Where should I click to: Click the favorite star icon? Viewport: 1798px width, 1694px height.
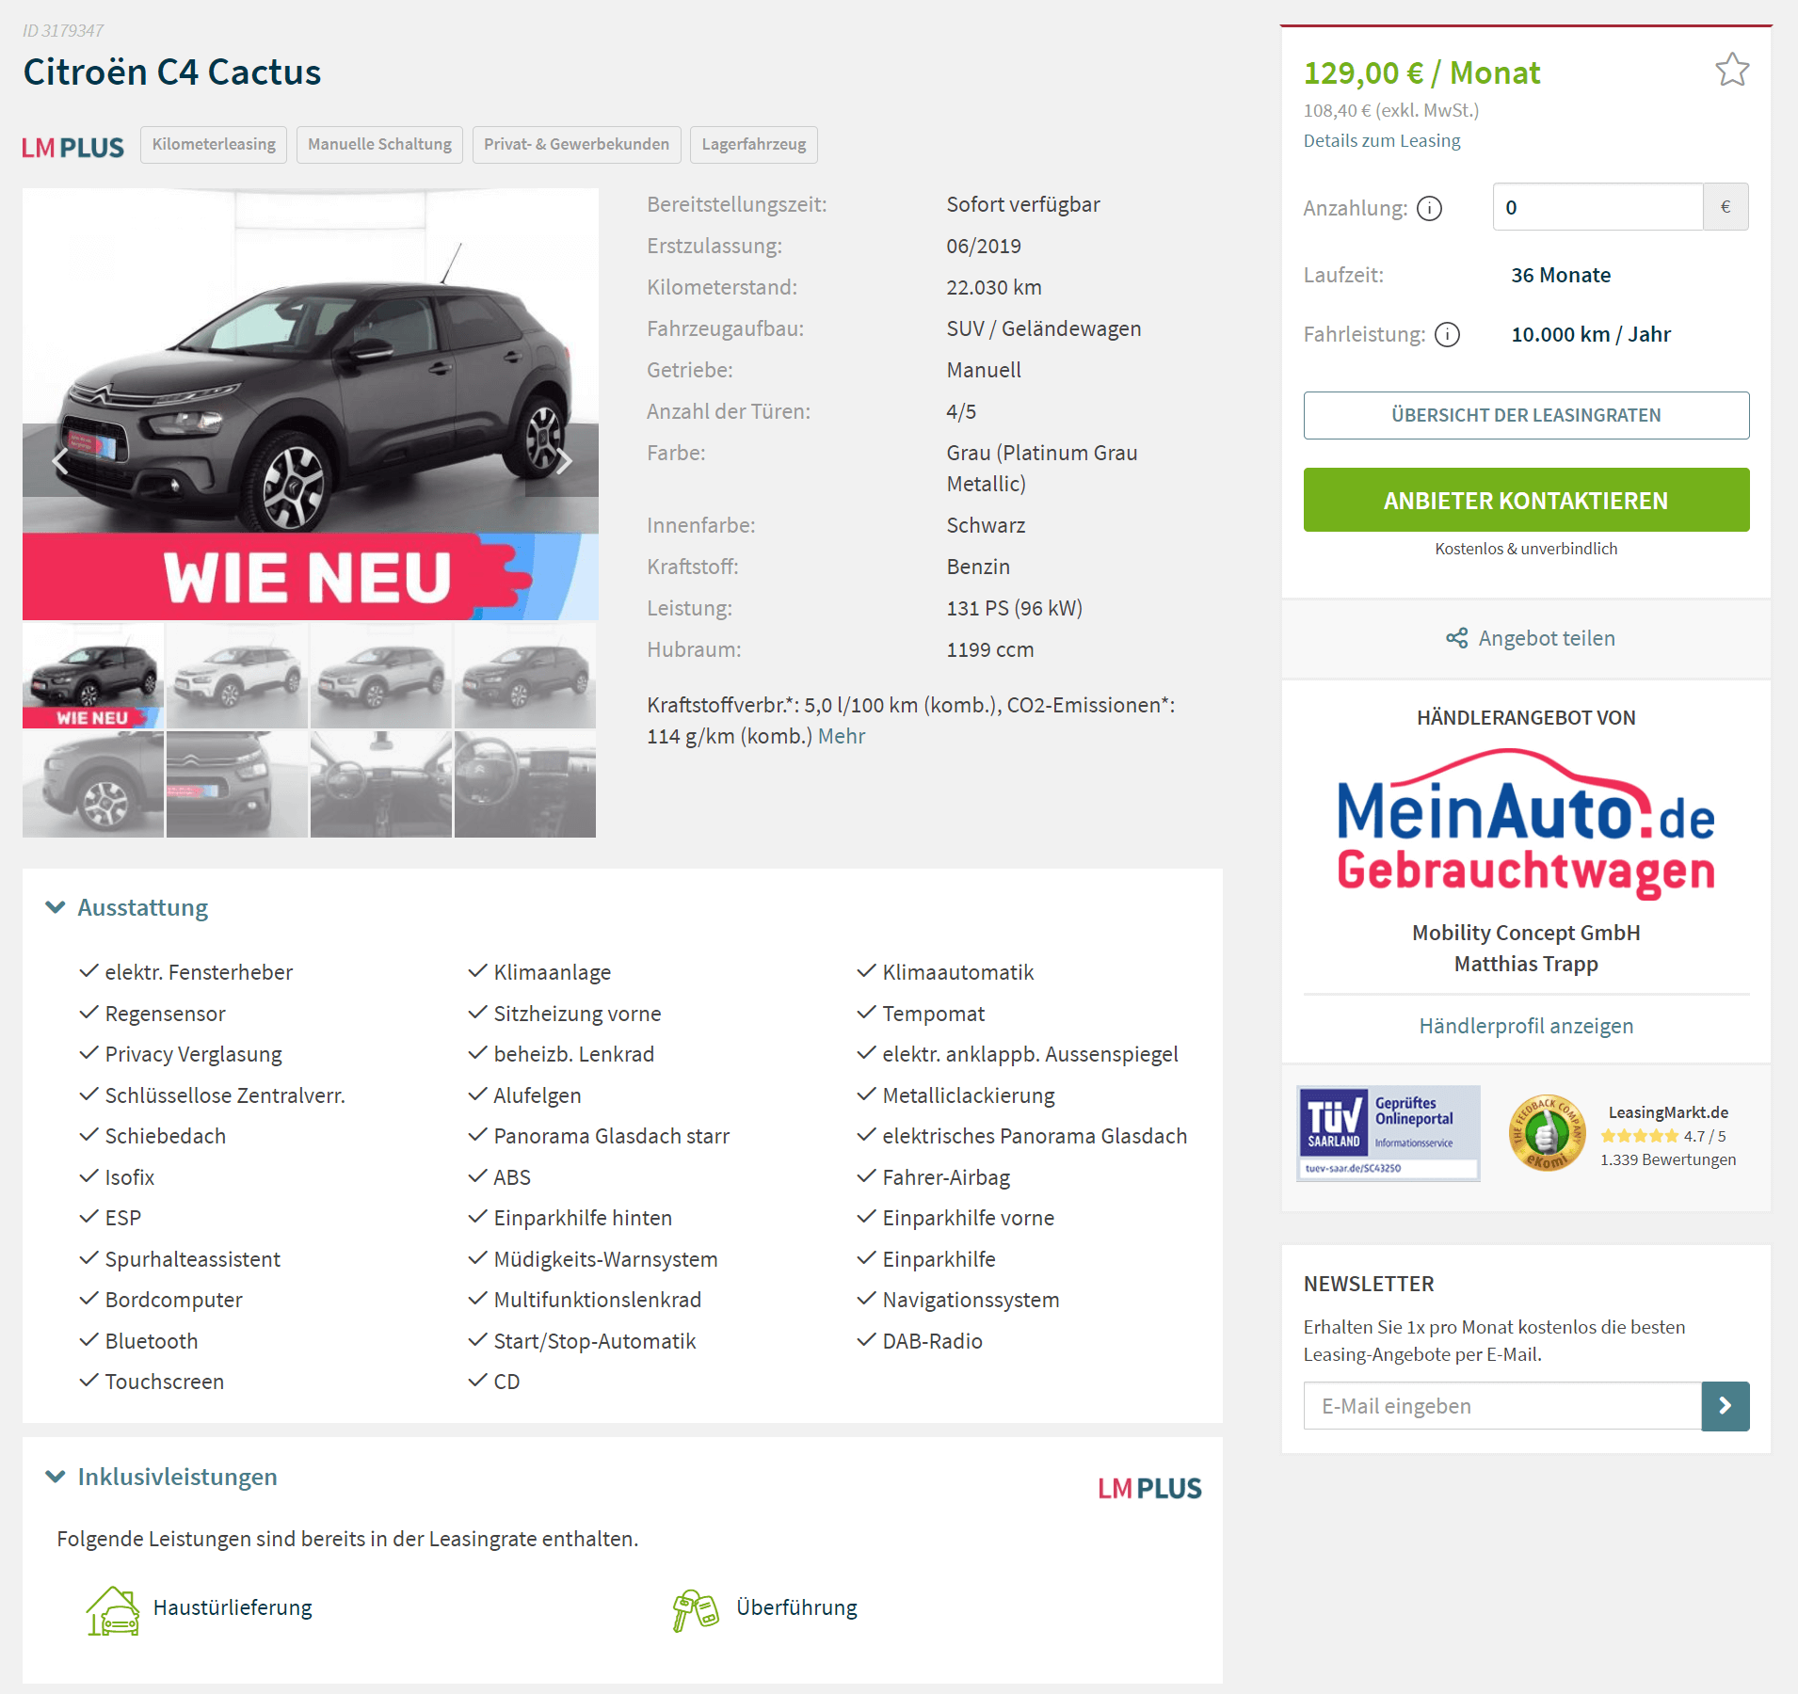[1731, 70]
